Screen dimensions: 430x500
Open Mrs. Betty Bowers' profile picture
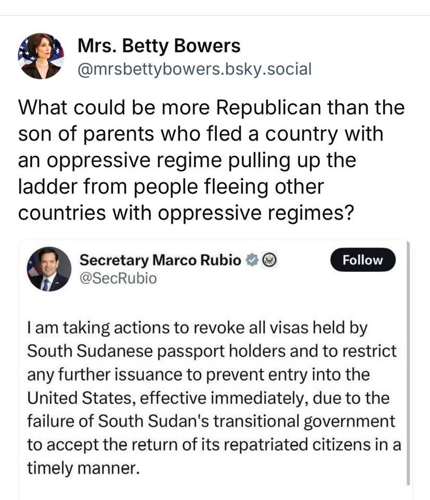pyautogui.click(x=41, y=56)
